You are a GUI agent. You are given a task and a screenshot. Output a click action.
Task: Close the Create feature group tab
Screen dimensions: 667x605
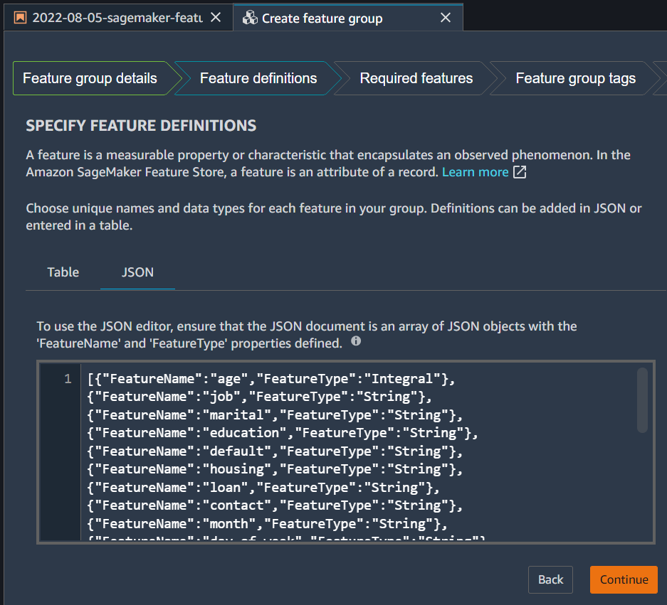click(x=446, y=18)
